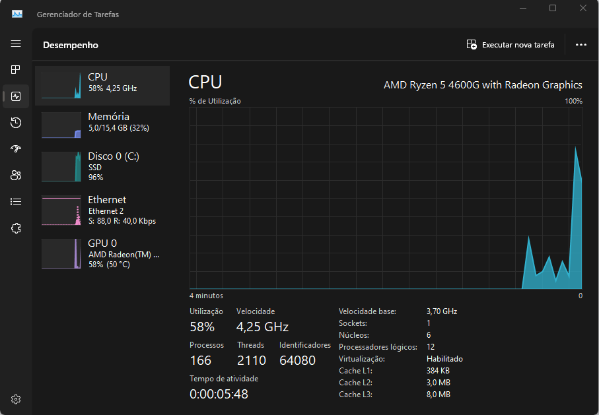
Task: Click the Utilização 58% value
Action: click(202, 327)
